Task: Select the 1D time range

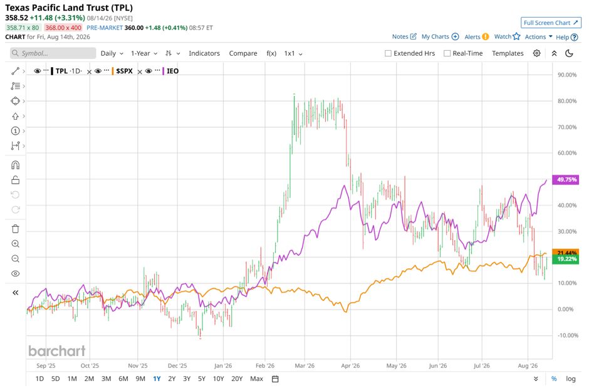Action: (x=39, y=379)
